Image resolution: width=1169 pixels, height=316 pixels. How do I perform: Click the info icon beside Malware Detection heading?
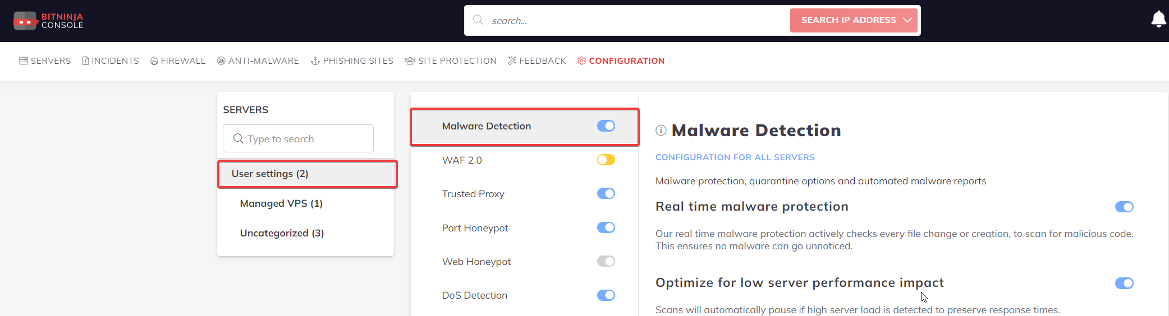coord(661,131)
